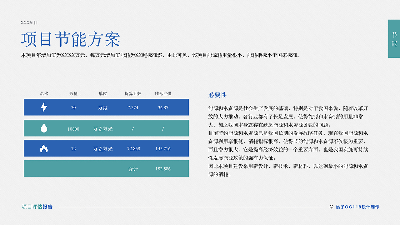Click the 数量 column header
Screen dimensions: 400x225
pos(73,93)
